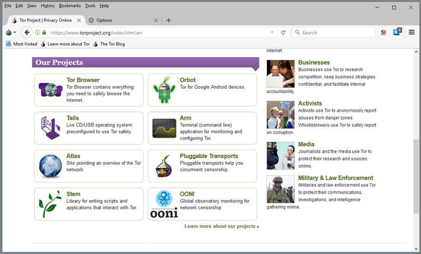Open a new tab with plus button
The width and height of the screenshot is (421, 254).
[168, 20]
